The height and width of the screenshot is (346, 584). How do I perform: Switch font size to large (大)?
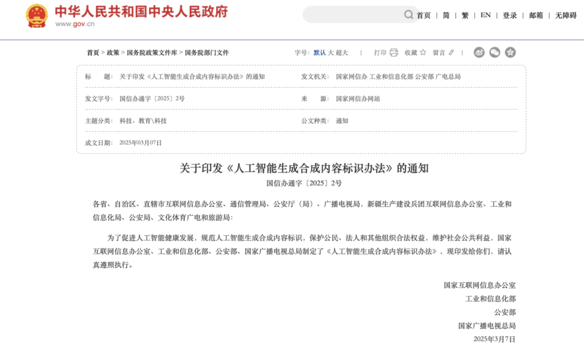(331, 52)
